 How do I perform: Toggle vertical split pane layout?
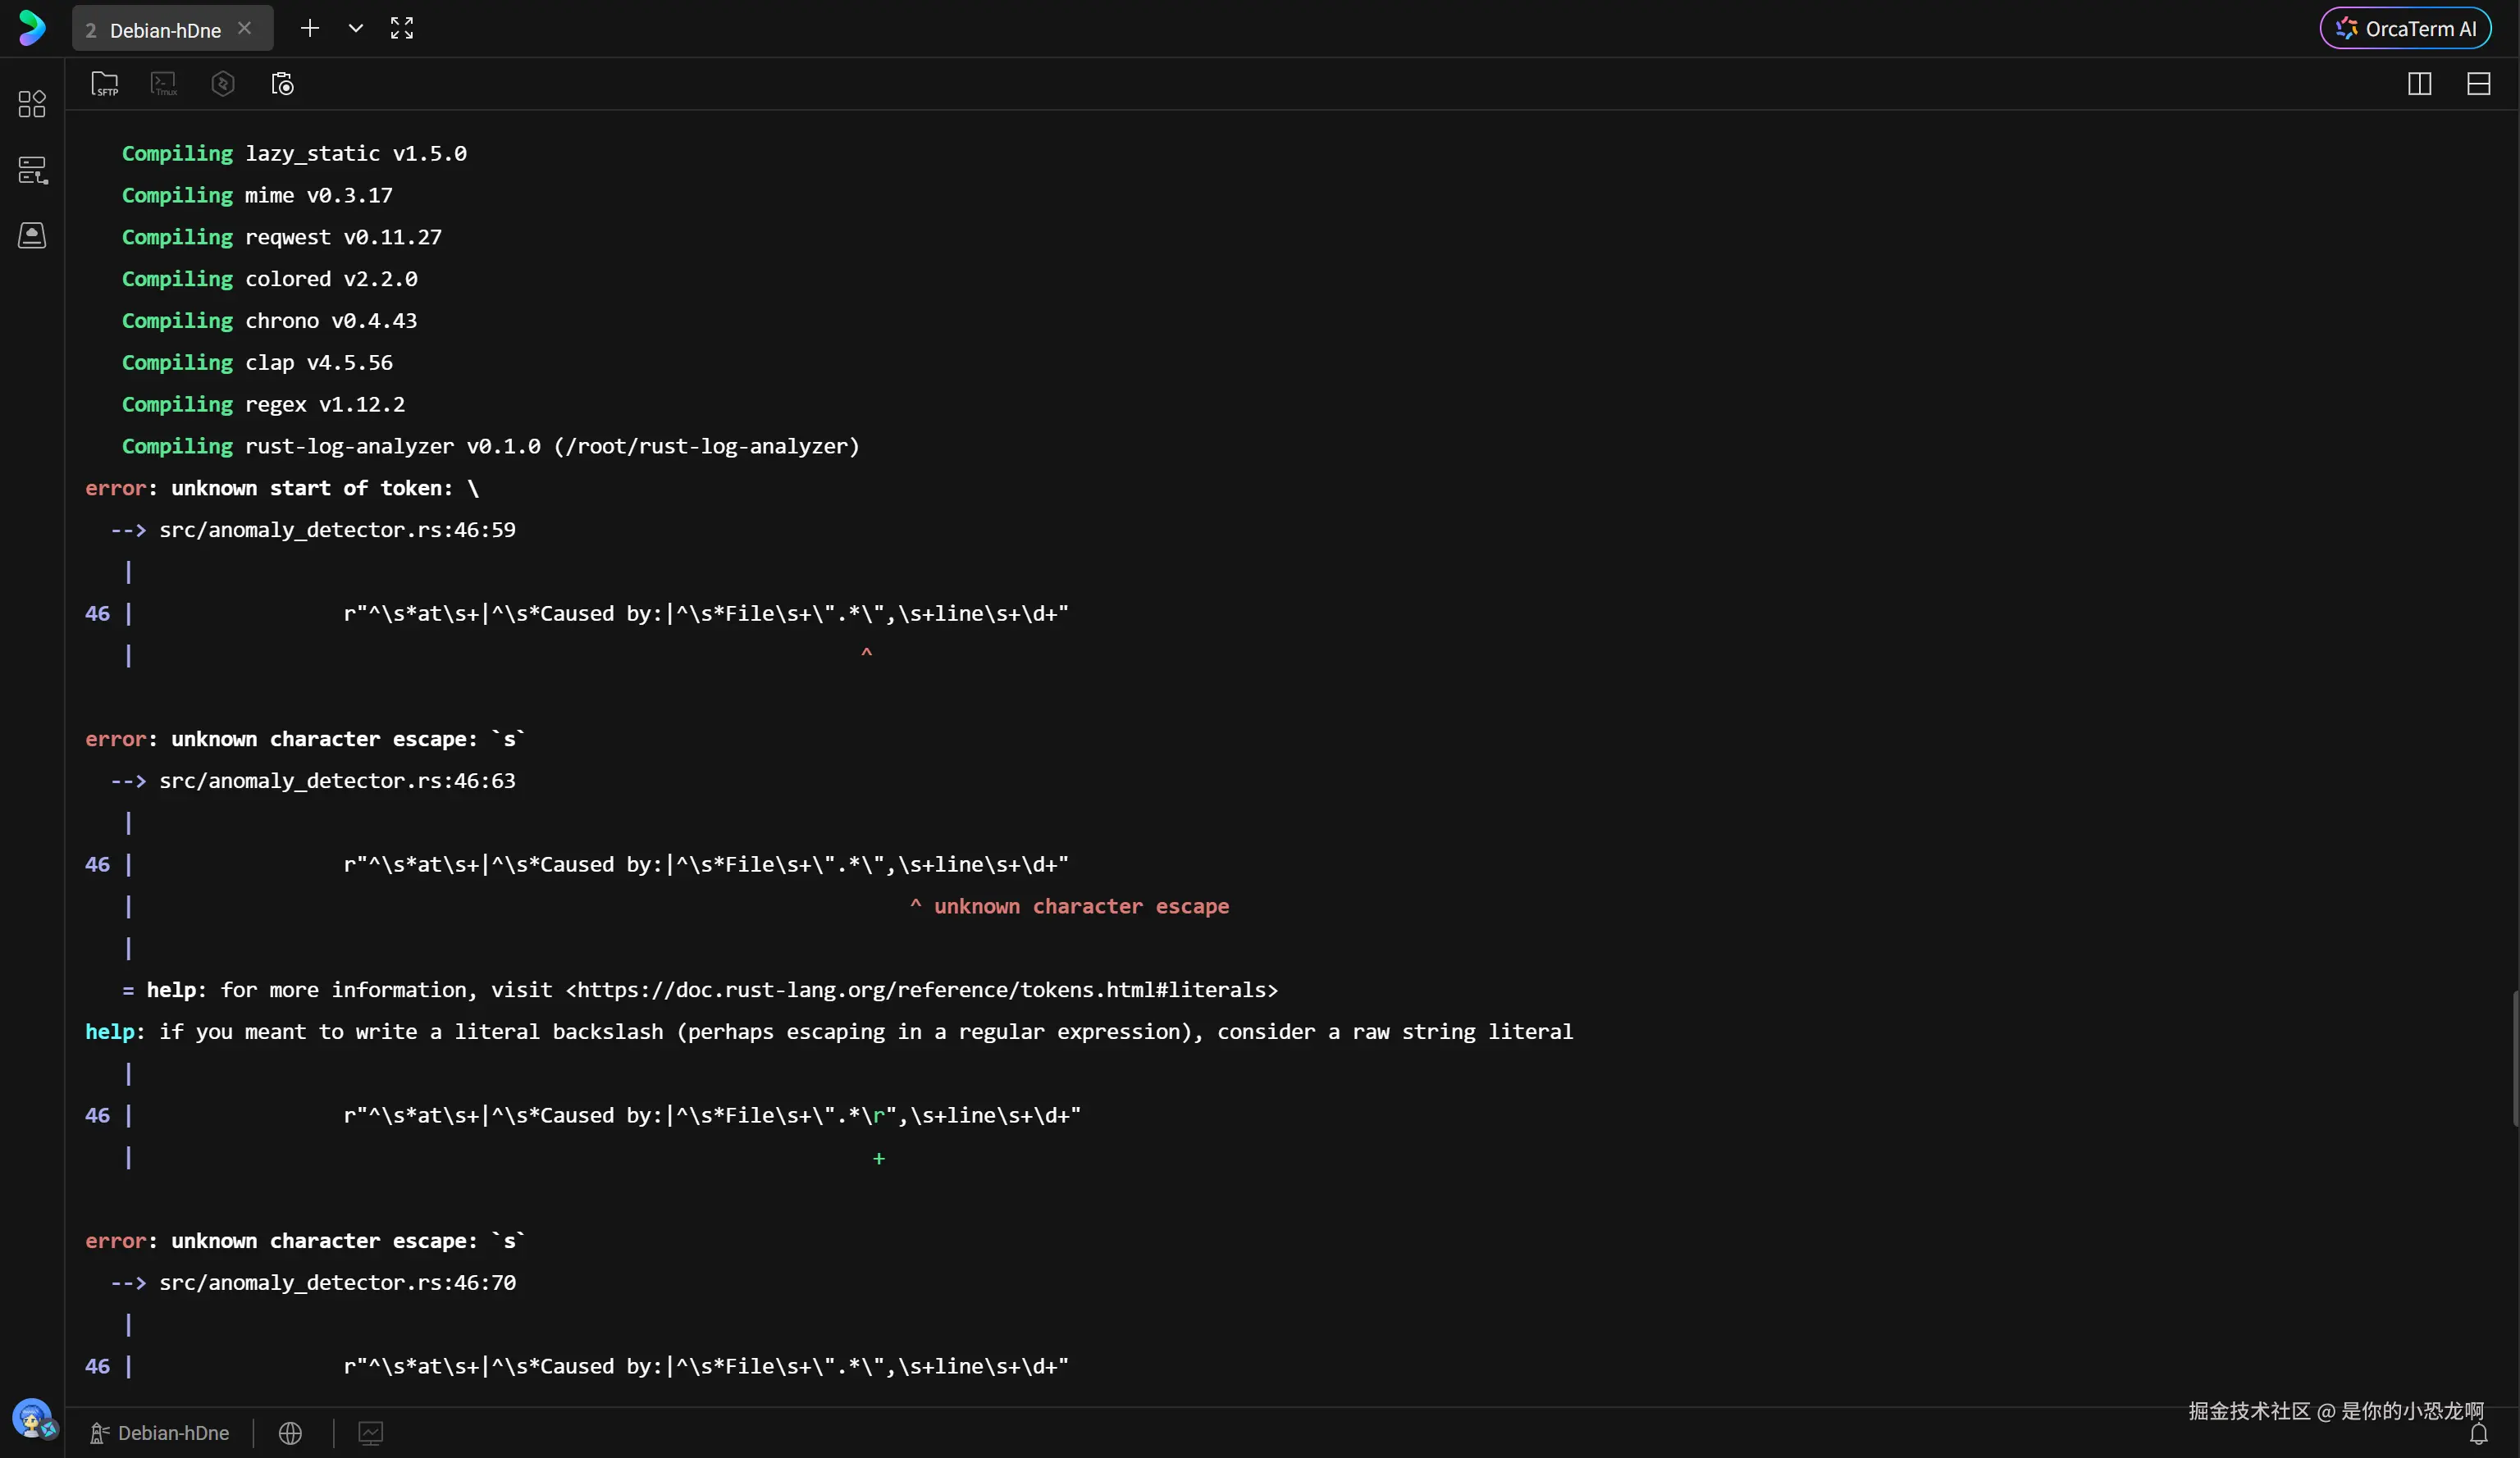tap(2419, 84)
